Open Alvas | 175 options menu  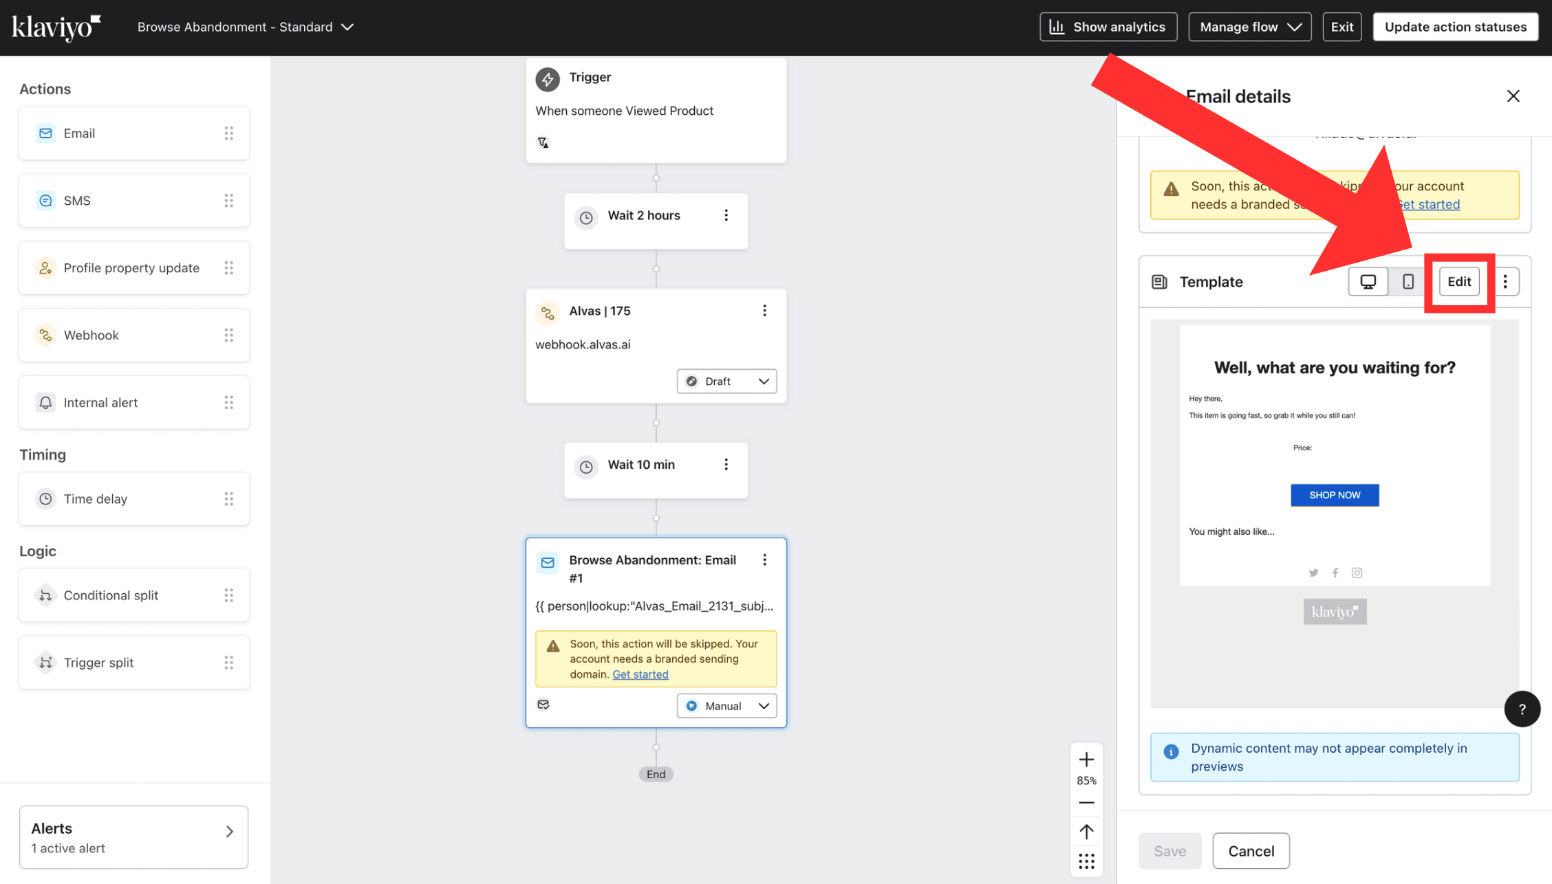[x=764, y=311]
